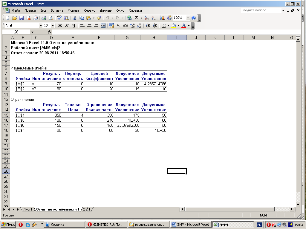Open the Drawing toolbar icon

tap(169, 18)
